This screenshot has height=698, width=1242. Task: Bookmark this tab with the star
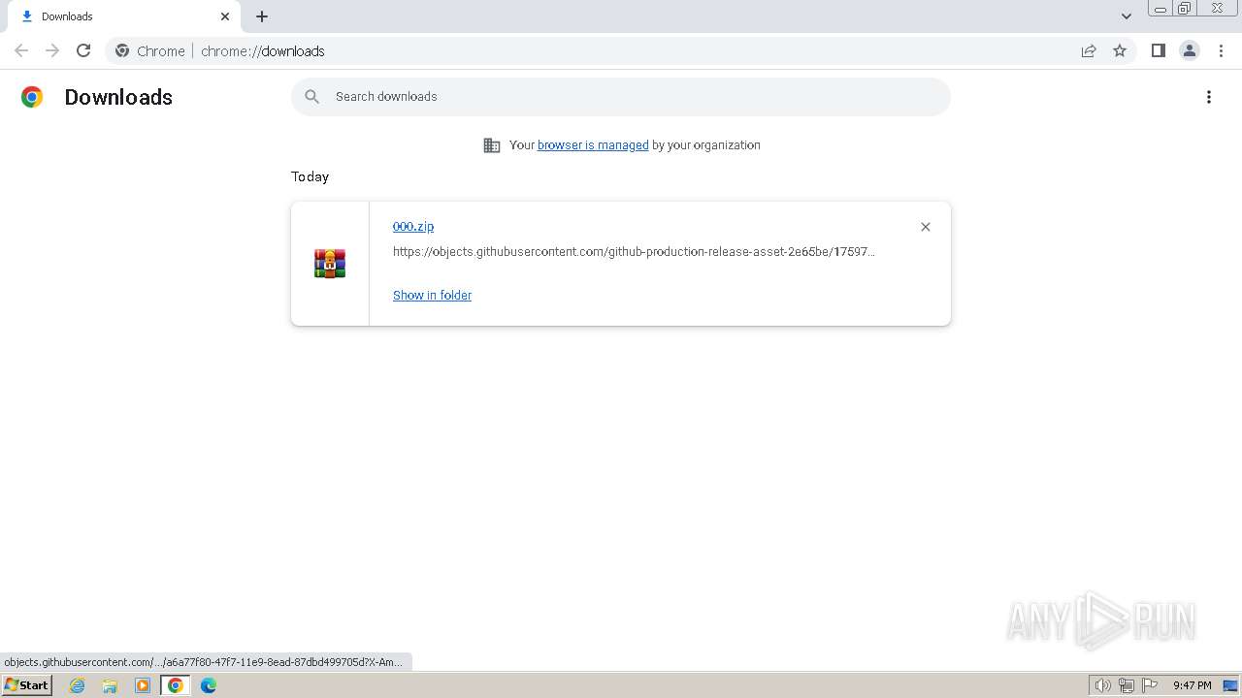point(1120,50)
